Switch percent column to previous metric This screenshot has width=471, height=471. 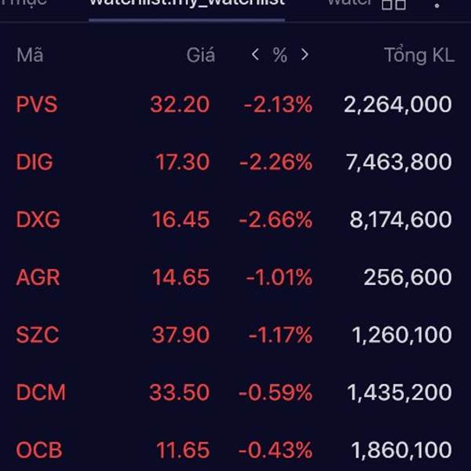[x=255, y=55]
